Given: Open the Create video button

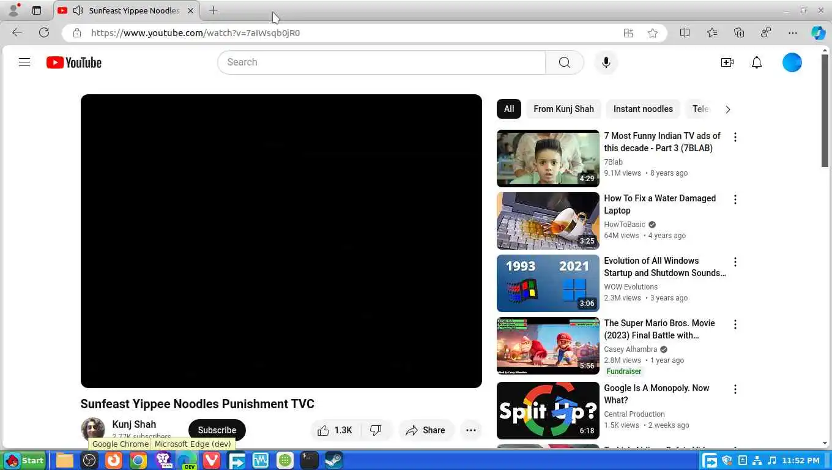Looking at the screenshot, I should tap(727, 62).
